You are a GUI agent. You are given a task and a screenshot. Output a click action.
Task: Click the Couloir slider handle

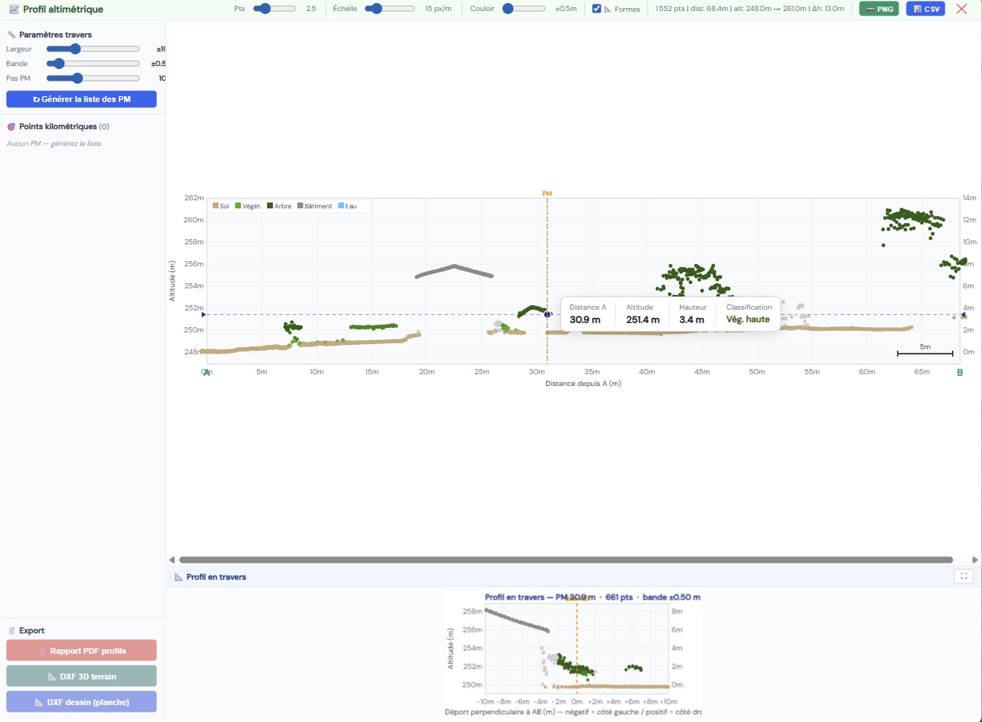[x=508, y=9]
